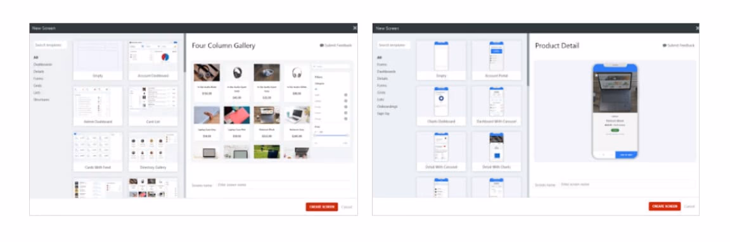The image size is (730, 242).
Task: Filter by All in Four Column Gallery window
Action: (x=35, y=58)
